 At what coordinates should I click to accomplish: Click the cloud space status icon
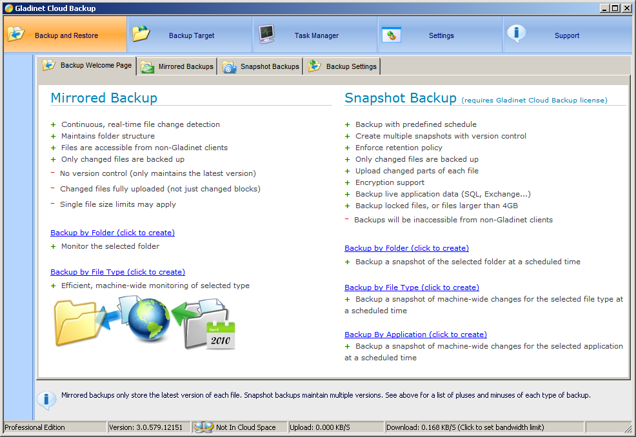point(203,427)
